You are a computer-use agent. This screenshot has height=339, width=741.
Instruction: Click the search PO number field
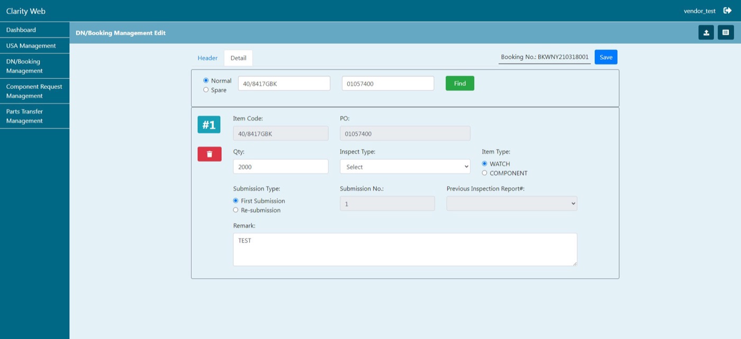[388, 84]
